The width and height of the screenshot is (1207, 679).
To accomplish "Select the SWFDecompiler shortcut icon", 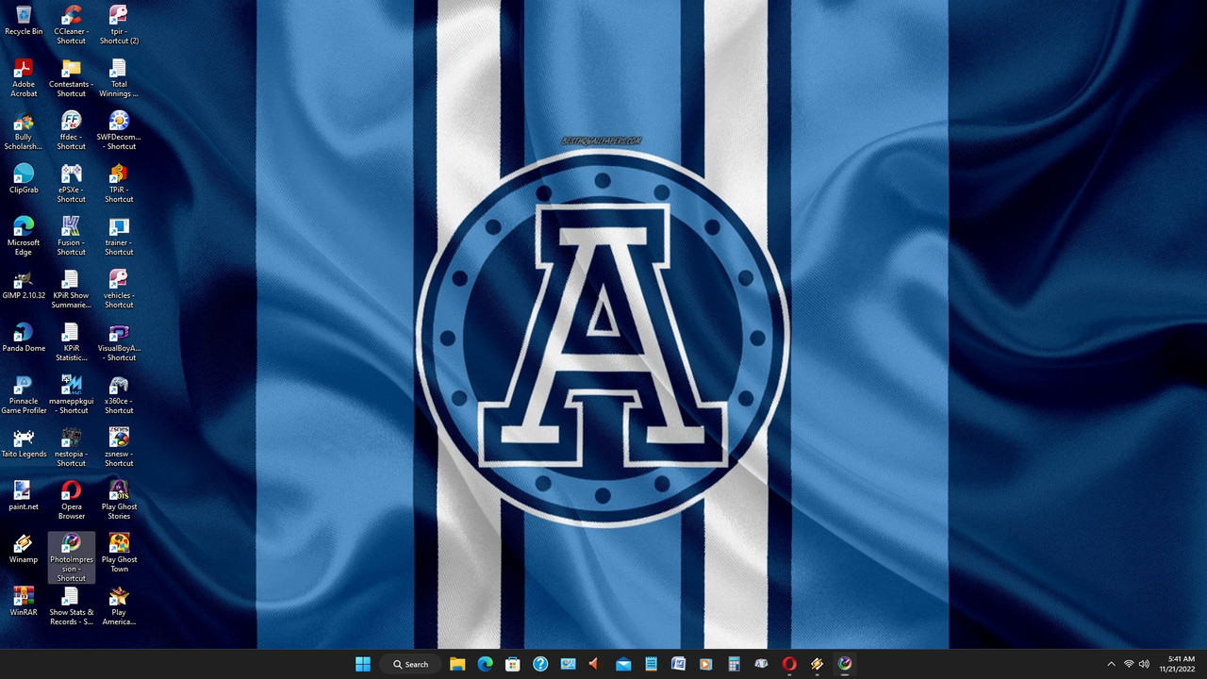I will (119, 131).
